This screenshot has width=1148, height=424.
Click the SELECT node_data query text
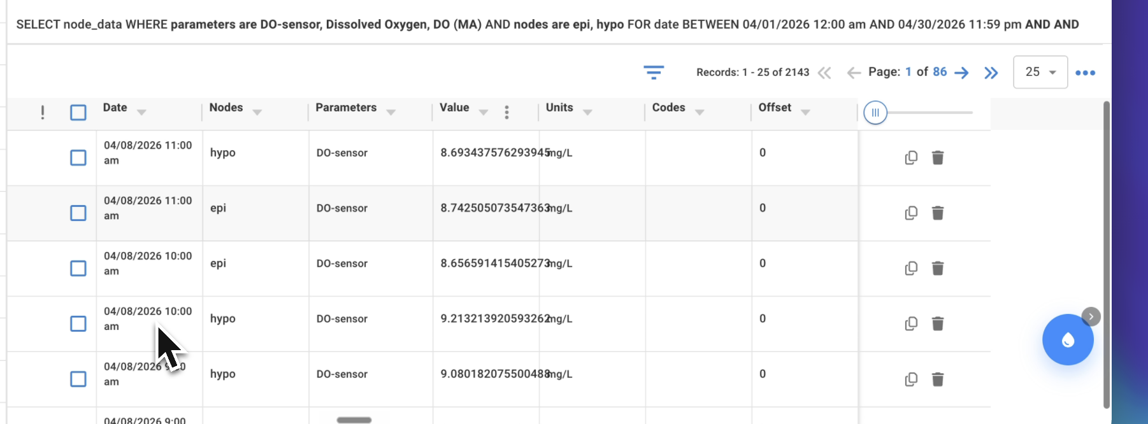tap(547, 24)
